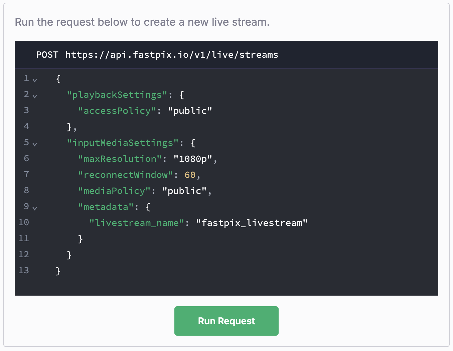Screen dimensions: 453x351
Task: Collapse the playbackSettings block on line 2
Action: click(35, 96)
